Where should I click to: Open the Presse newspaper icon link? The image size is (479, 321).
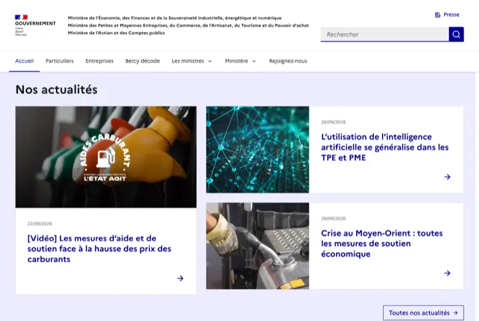[x=447, y=15]
